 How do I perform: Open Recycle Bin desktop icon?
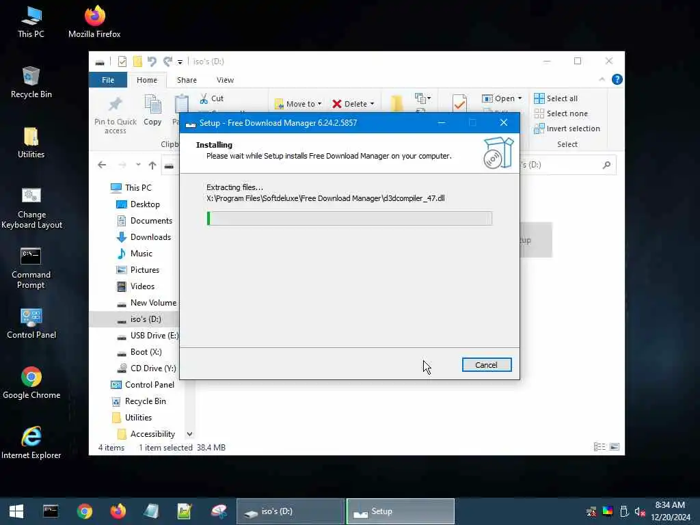(31, 82)
